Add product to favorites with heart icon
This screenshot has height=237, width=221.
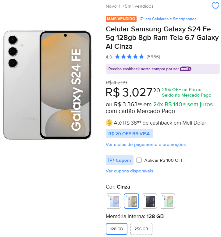click(x=215, y=6)
